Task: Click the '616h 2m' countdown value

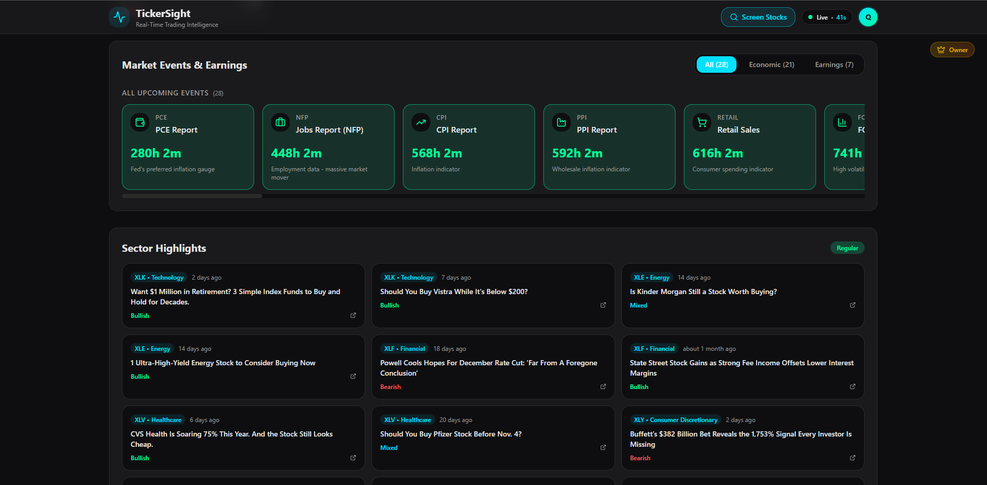Action: (x=718, y=153)
